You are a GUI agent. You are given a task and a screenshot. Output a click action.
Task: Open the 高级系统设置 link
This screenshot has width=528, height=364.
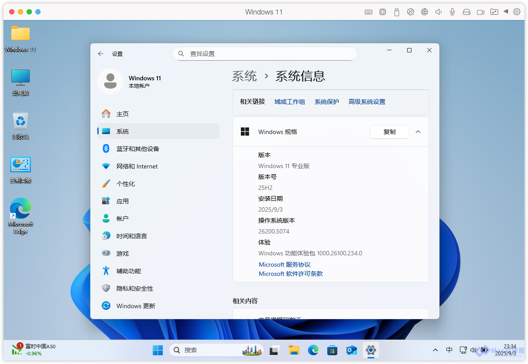click(367, 102)
